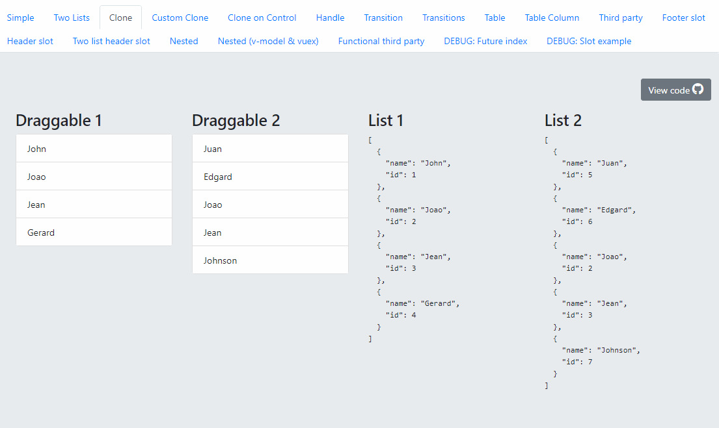Switch to the Simple tab
Image resolution: width=719 pixels, height=428 pixels.
(x=20, y=18)
